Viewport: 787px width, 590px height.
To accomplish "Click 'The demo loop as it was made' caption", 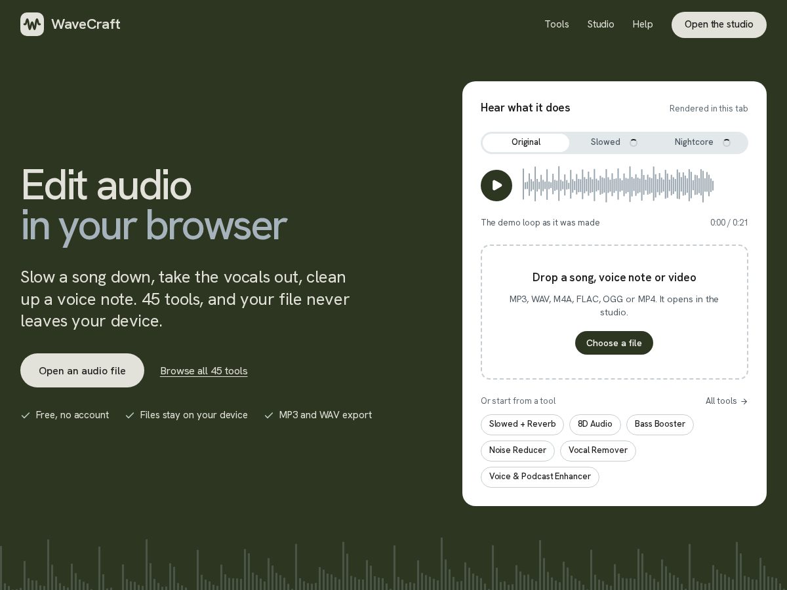I will [x=540, y=223].
